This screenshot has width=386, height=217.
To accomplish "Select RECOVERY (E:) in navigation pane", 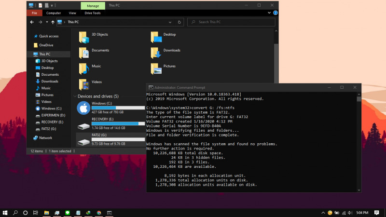I will pyautogui.click(x=52, y=122).
